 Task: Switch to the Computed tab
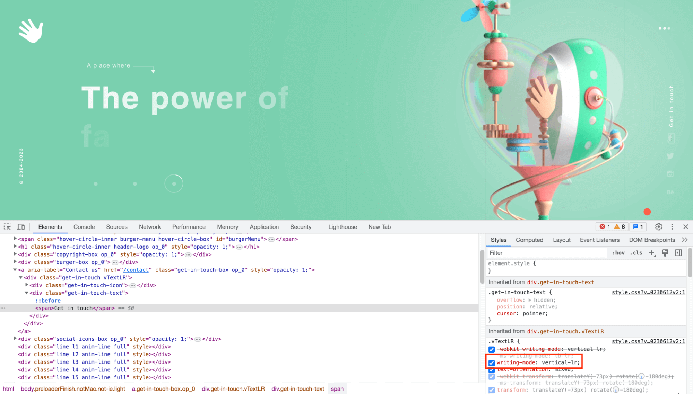click(x=529, y=240)
